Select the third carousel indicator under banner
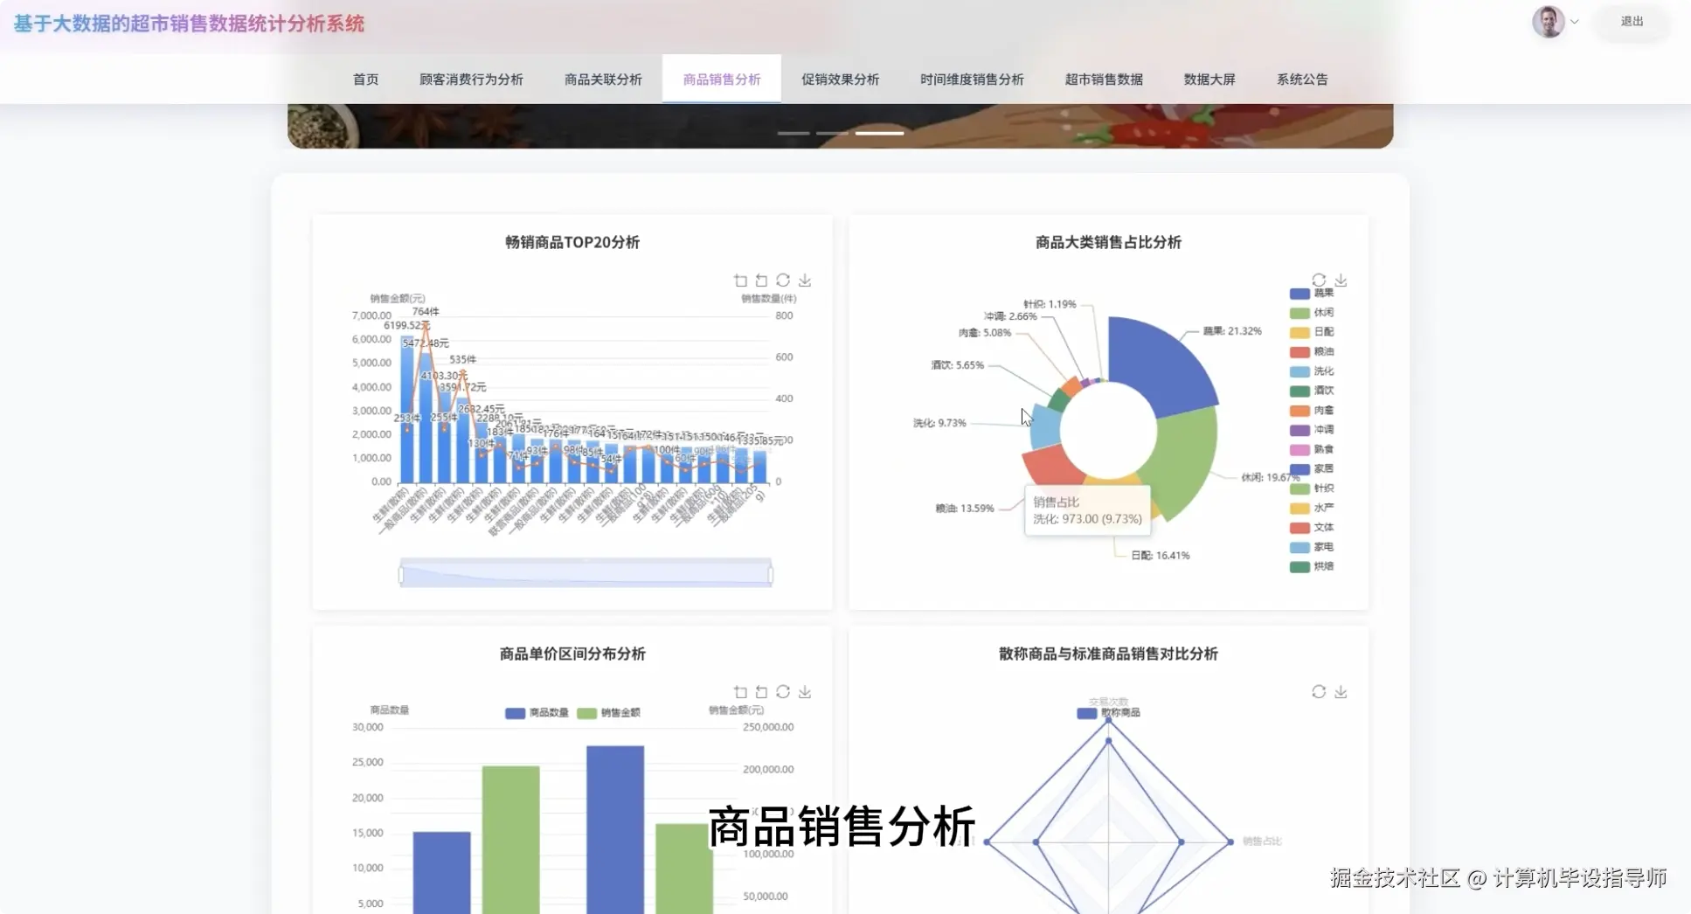 [878, 133]
